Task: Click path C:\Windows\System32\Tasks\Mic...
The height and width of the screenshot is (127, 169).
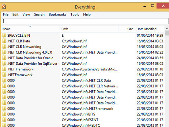Action: [90, 69]
